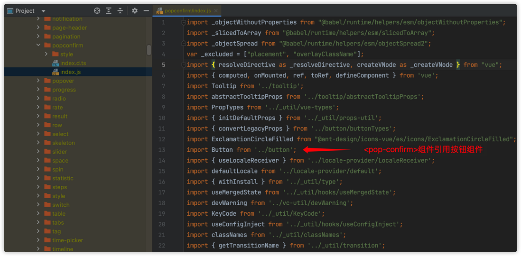Screen dimensions: 521x256
Task: Select the row folder
Action: click(x=57, y=125)
